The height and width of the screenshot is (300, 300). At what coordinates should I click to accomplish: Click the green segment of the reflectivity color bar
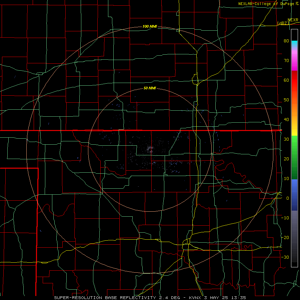point(294,157)
